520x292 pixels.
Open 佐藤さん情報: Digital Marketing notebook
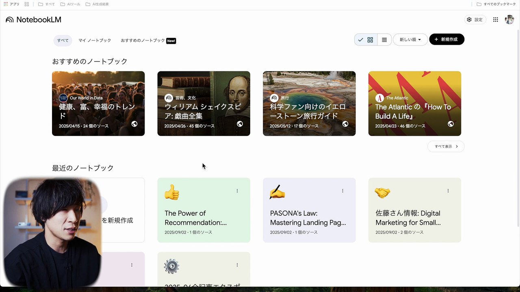pos(414,210)
